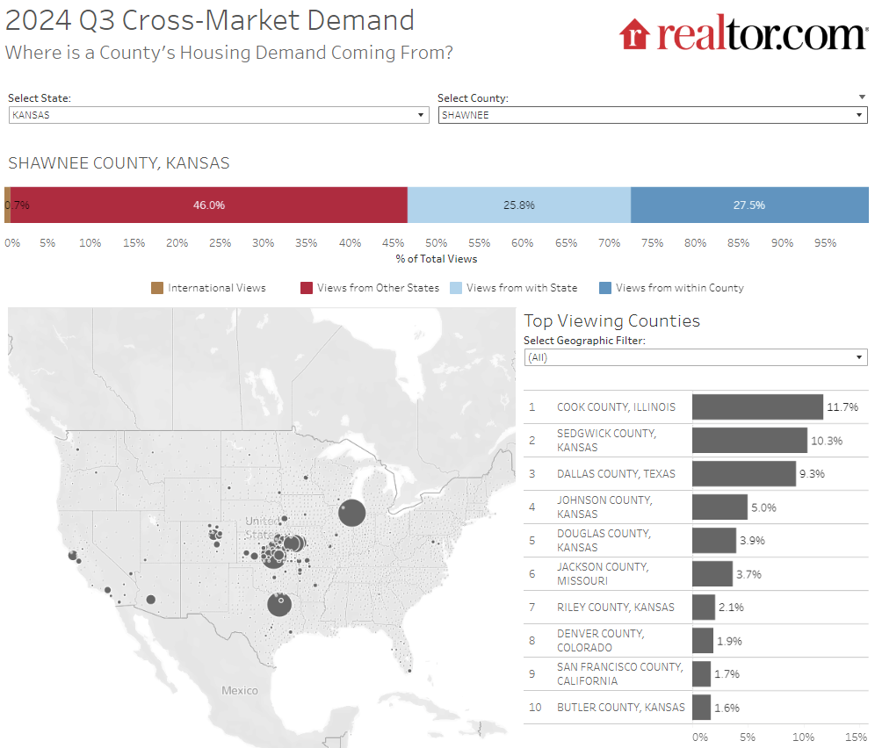875x748 pixels.
Task: Click the Douglas County, Kansas bar
Action: 714,541
